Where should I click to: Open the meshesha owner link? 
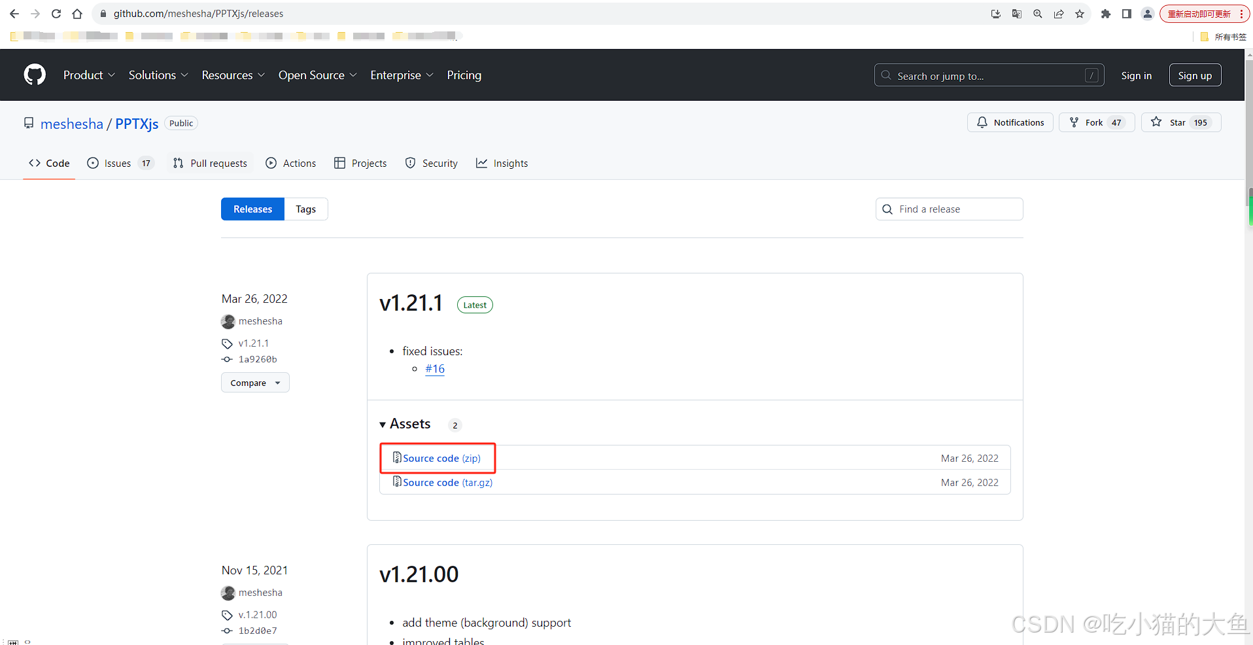tap(72, 124)
